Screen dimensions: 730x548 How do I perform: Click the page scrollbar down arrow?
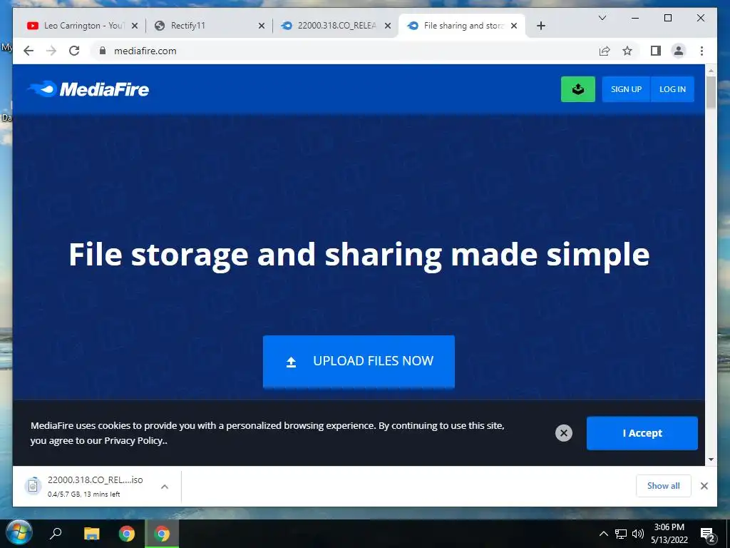pos(711,460)
